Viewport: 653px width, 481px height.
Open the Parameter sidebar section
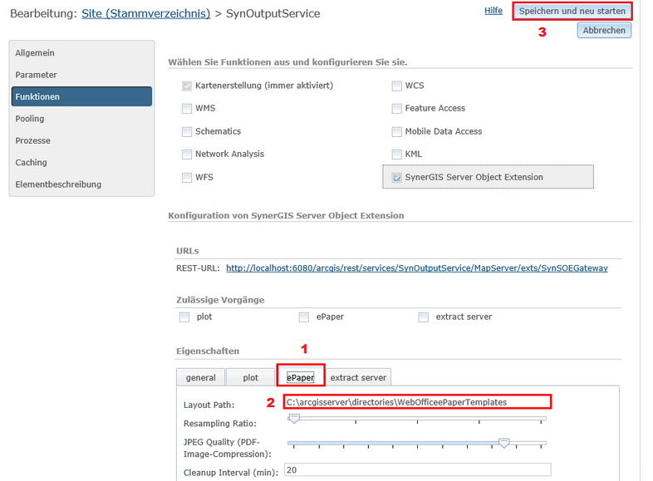[36, 75]
